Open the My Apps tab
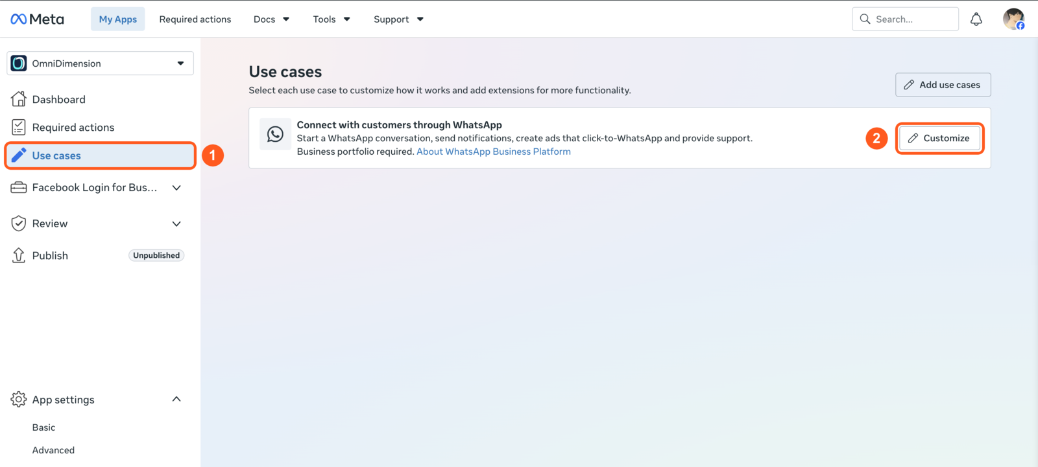 coord(118,19)
